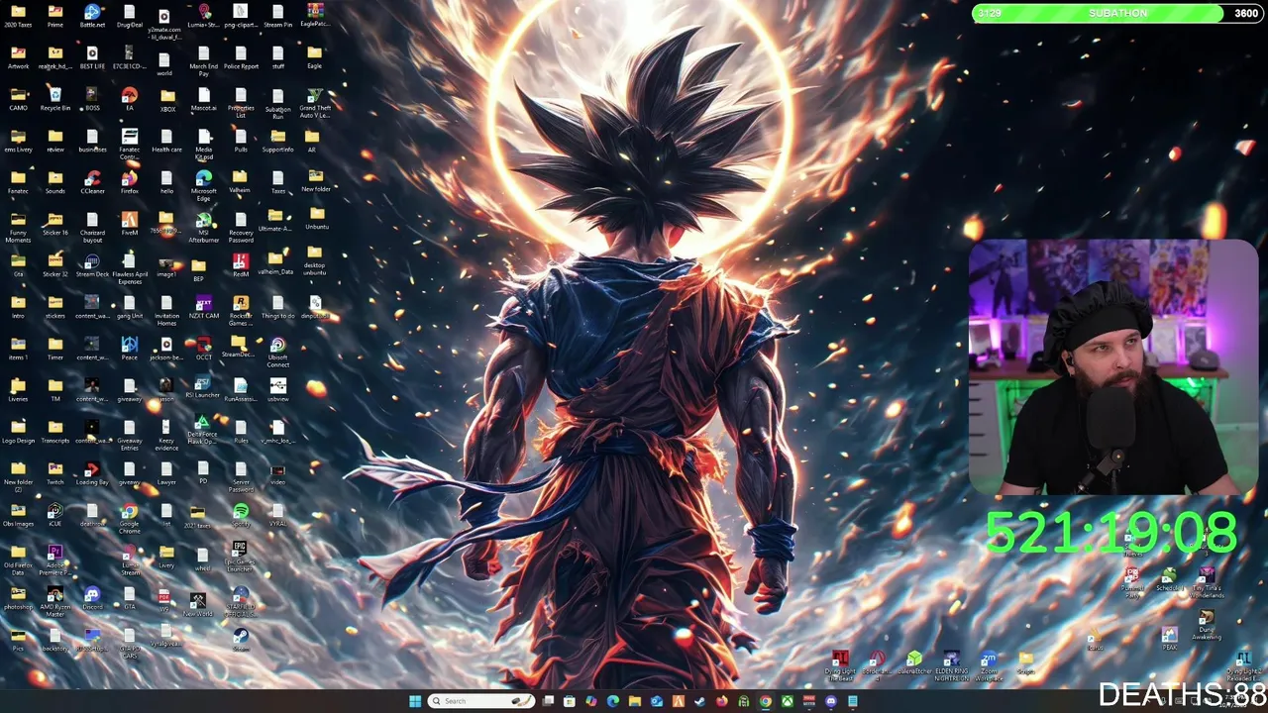Launch AMD Ryzen Master shortcut

[x=55, y=601]
